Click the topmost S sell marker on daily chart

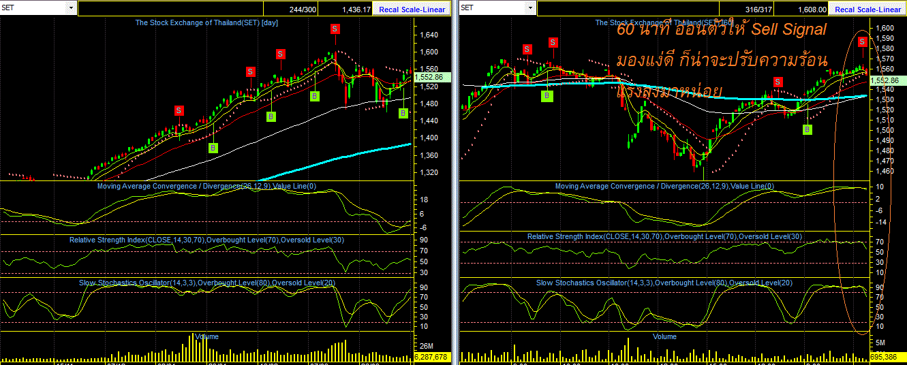point(335,28)
